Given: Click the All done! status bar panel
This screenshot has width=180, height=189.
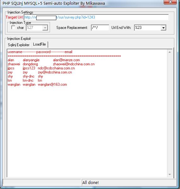Looking at the screenshot, I should [x=129, y=182].
